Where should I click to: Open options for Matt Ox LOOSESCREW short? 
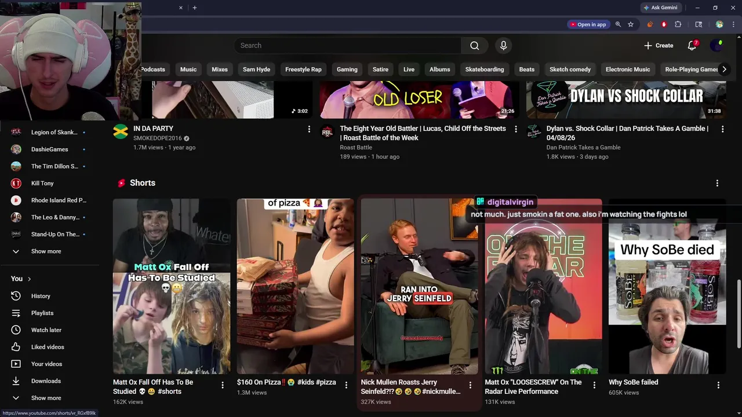coord(594,385)
